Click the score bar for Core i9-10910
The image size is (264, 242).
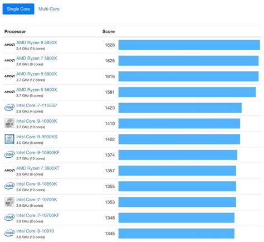pos(177,234)
